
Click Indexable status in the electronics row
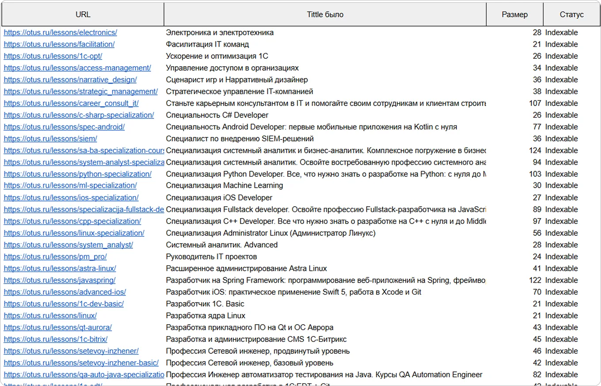[561, 33]
